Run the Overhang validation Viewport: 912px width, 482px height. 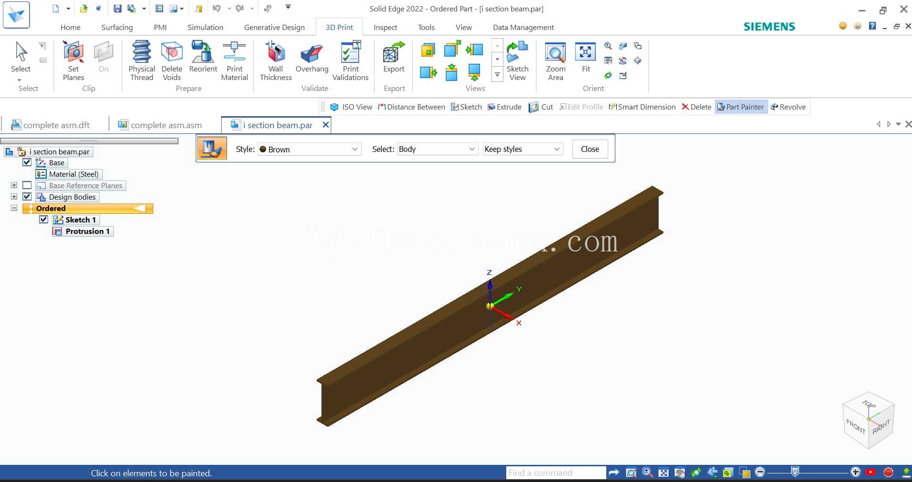(312, 57)
